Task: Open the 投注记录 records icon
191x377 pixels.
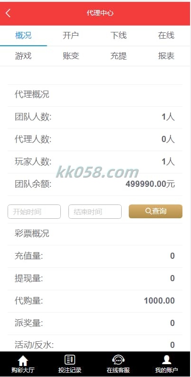Action: pos(70,360)
